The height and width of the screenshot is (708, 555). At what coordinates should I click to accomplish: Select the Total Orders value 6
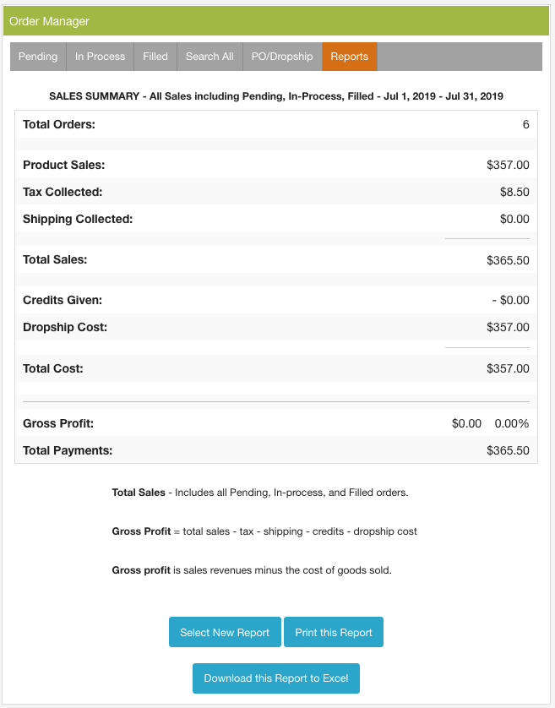(x=525, y=125)
